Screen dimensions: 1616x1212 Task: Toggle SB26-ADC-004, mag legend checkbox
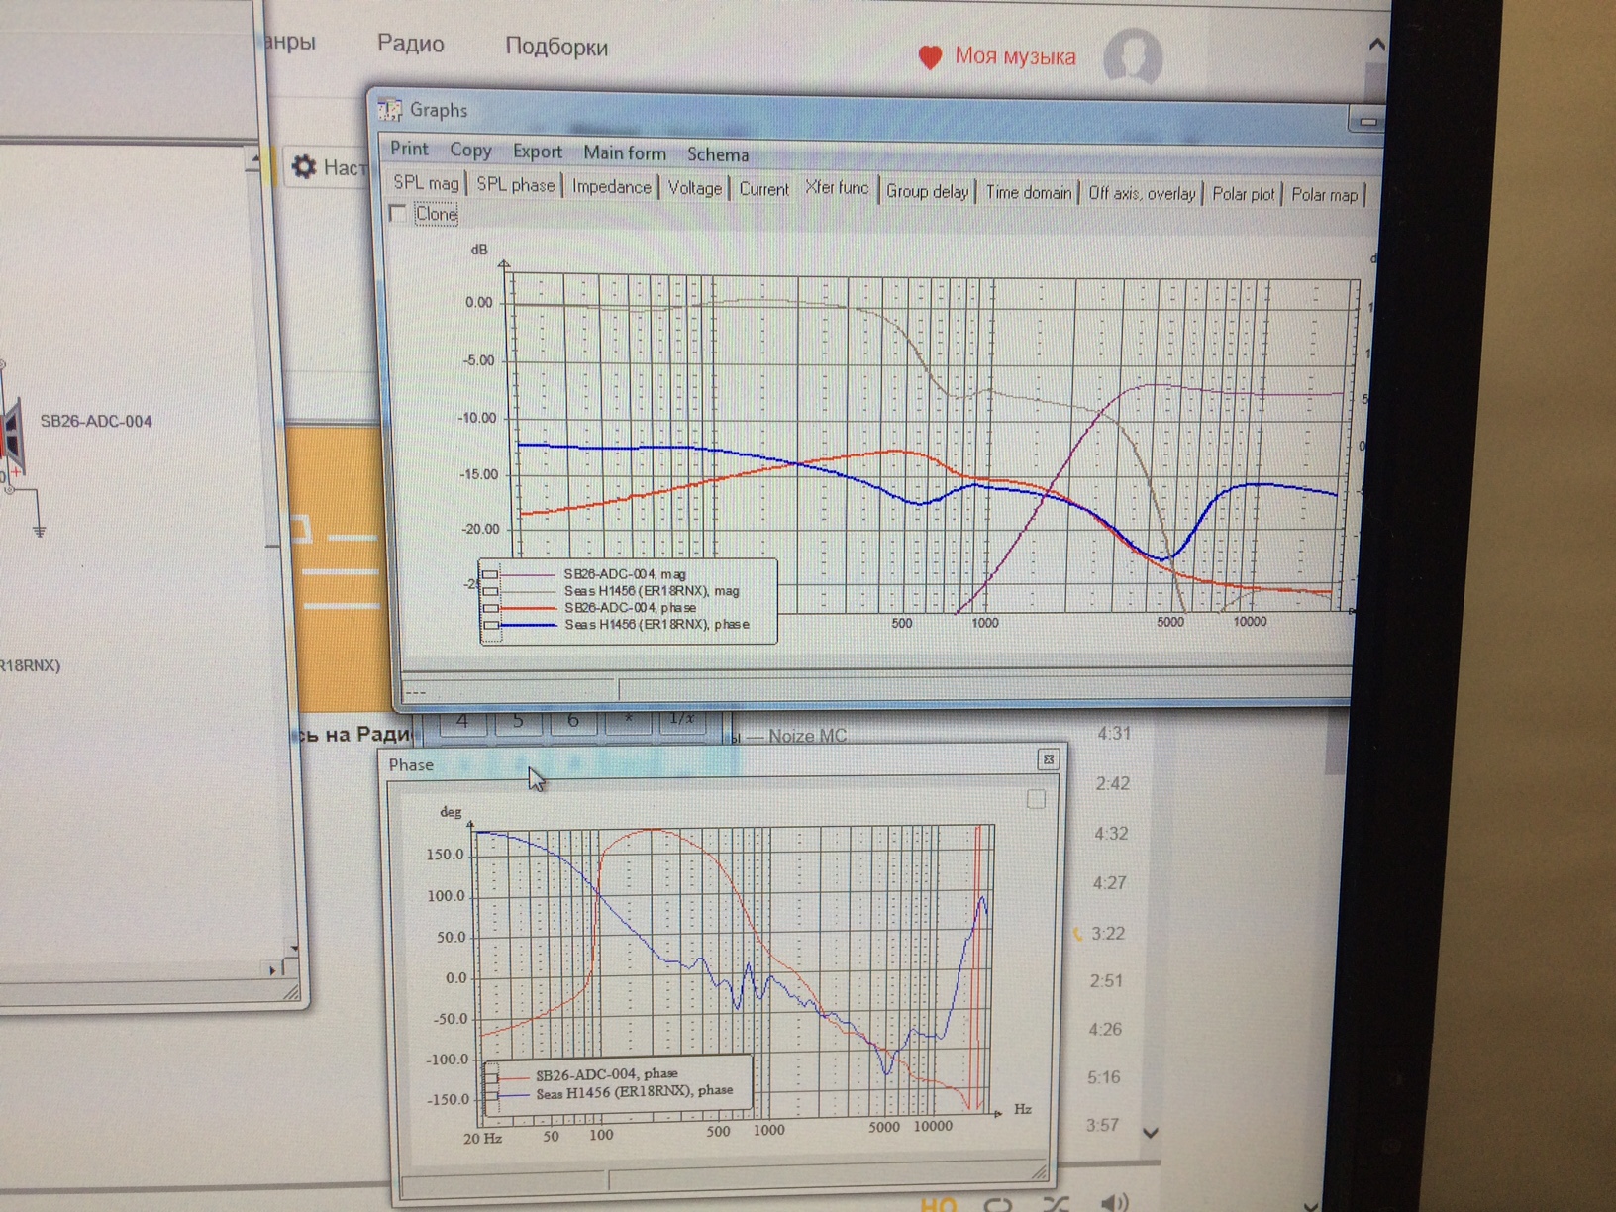click(490, 574)
